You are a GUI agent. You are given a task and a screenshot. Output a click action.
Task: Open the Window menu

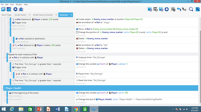click(x=19, y=4)
